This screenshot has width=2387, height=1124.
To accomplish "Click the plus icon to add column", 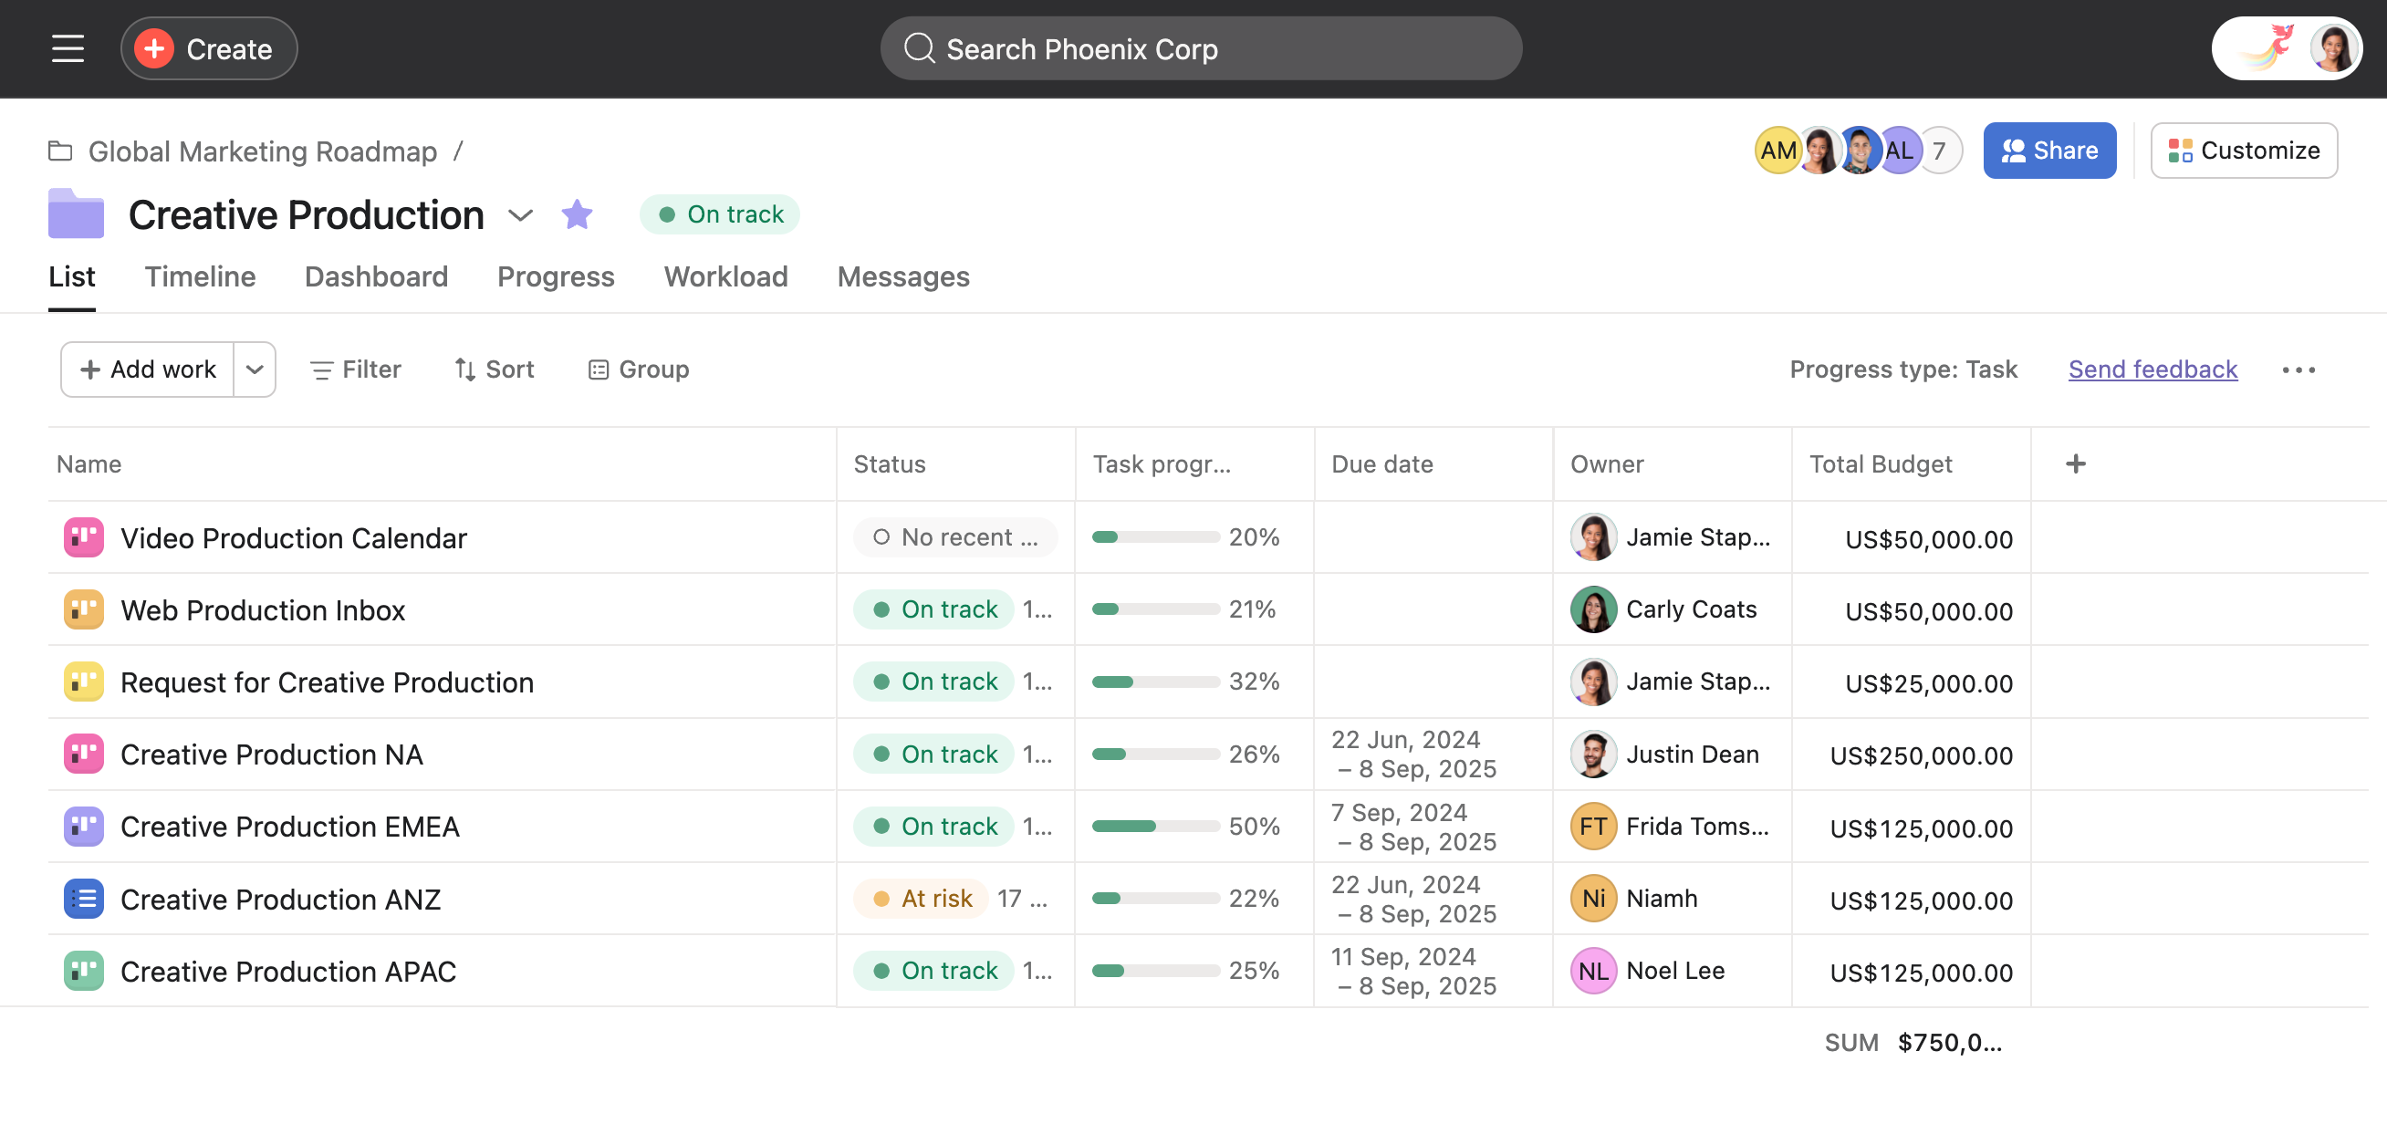I will pos(2076,464).
